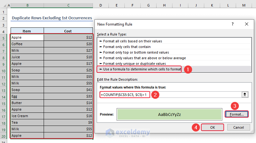Select 'Use a formula to determine which cells to format'
The image size is (256, 143).
(x=139, y=69)
